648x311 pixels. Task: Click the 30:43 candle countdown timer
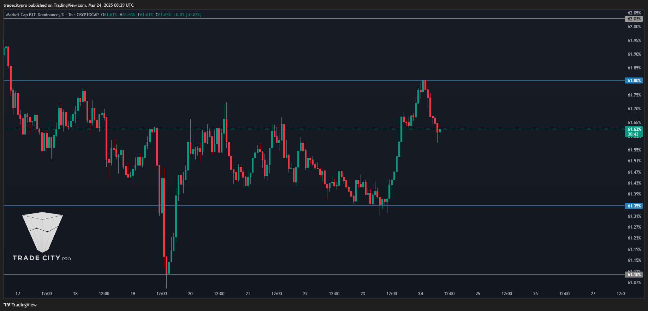pyautogui.click(x=633, y=134)
